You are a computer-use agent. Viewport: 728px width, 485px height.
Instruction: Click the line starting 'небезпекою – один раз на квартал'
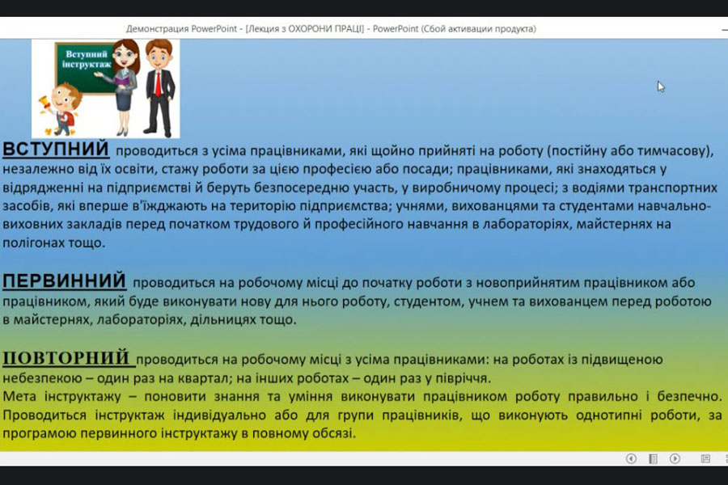point(247,378)
